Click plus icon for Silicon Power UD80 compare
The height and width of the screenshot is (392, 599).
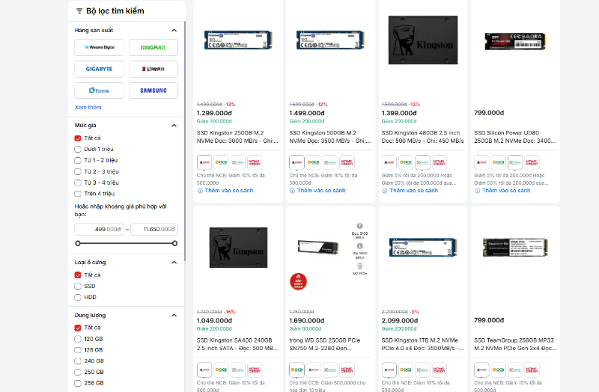tap(477, 191)
